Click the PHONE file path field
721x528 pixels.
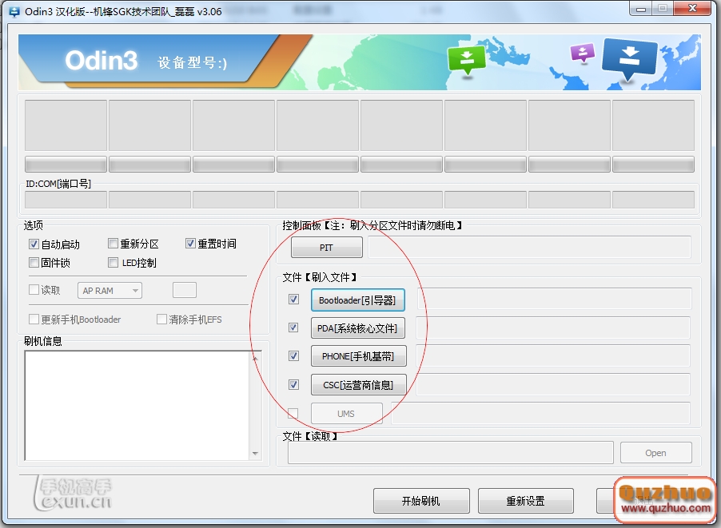pos(553,356)
